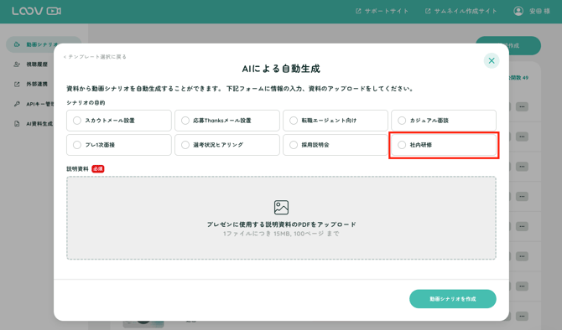Screen dimensions: 562x330
Task: Click the シナリオの目的 label
Action: tap(86, 103)
